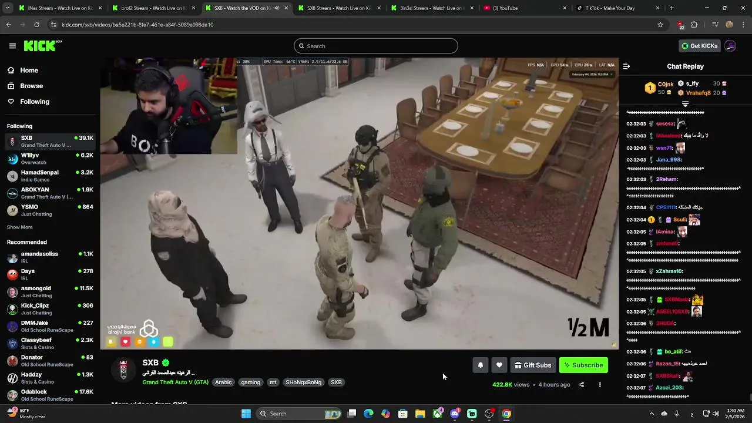The width and height of the screenshot is (752, 423).
Task: Open HamadSenpai channel in sidebar
Action: pos(50,176)
